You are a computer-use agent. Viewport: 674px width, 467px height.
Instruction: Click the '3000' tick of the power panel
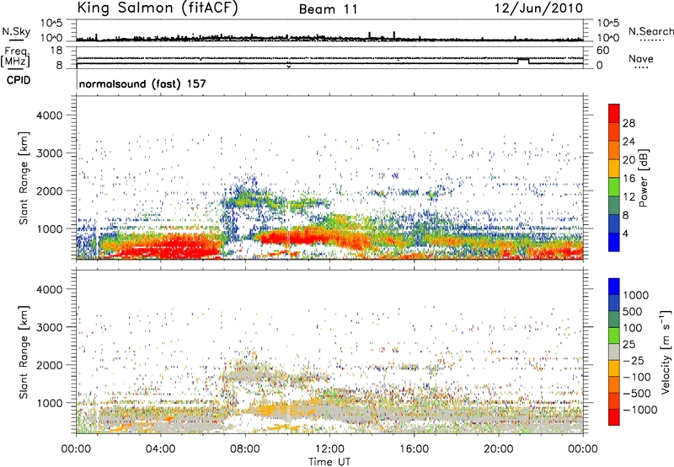[x=49, y=153]
